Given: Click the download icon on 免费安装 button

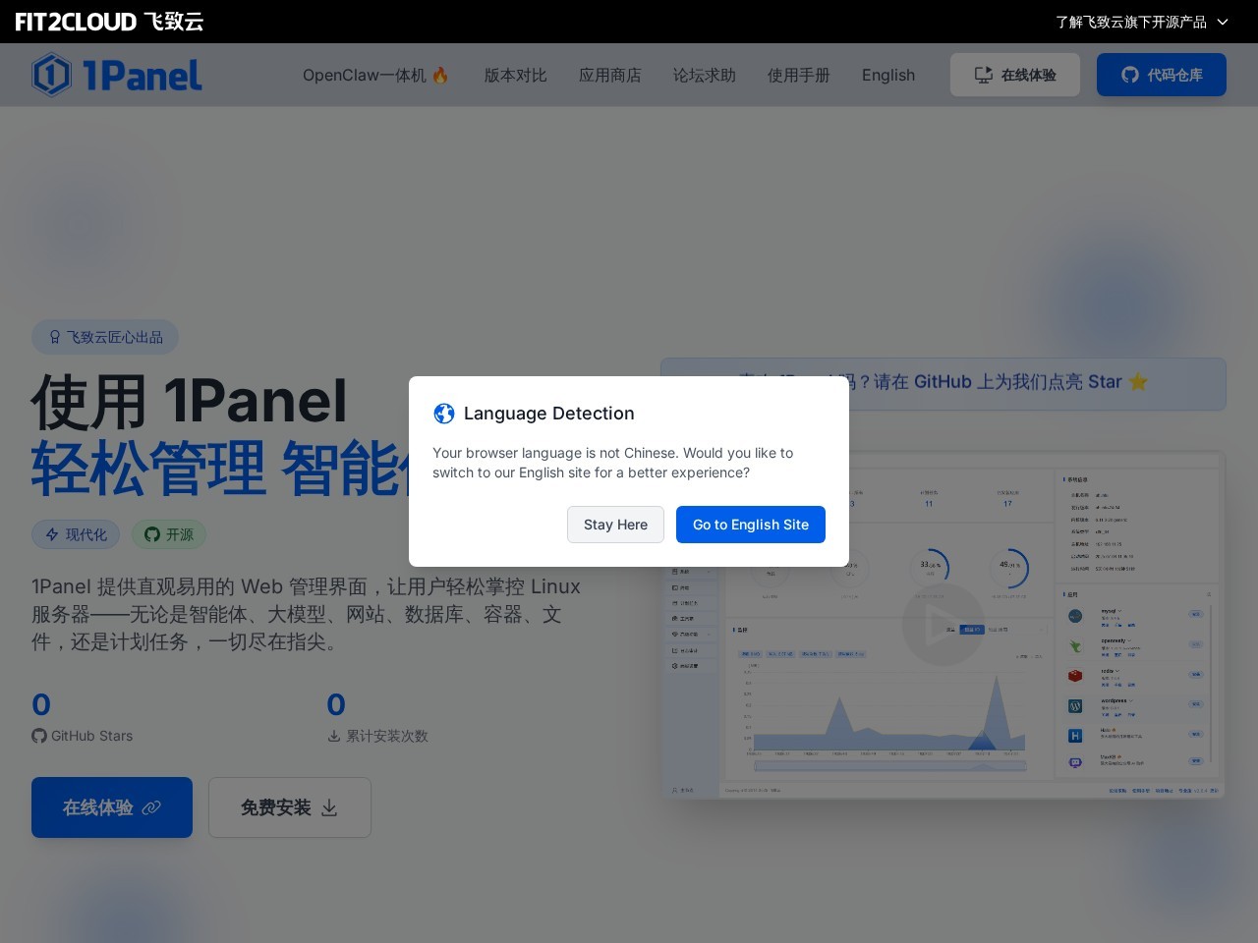Looking at the screenshot, I should 329,807.
